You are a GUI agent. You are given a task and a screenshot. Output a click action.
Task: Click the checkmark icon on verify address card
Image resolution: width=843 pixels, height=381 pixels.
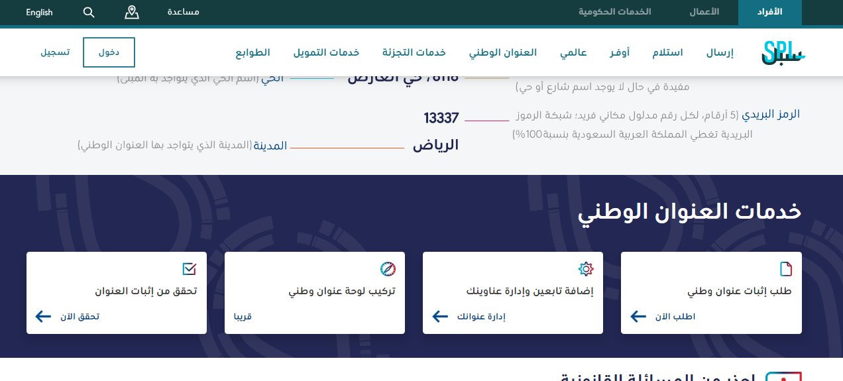(190, 268)
